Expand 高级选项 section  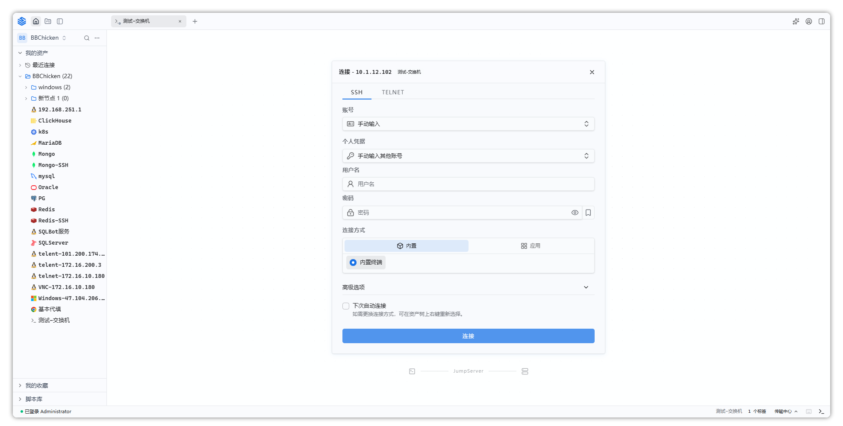pyautogui.click(x=469, y=287)
